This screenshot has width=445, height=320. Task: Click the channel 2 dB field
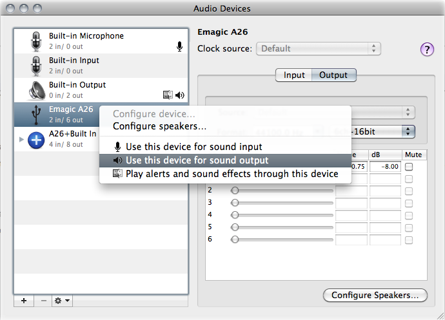(386, 191)
